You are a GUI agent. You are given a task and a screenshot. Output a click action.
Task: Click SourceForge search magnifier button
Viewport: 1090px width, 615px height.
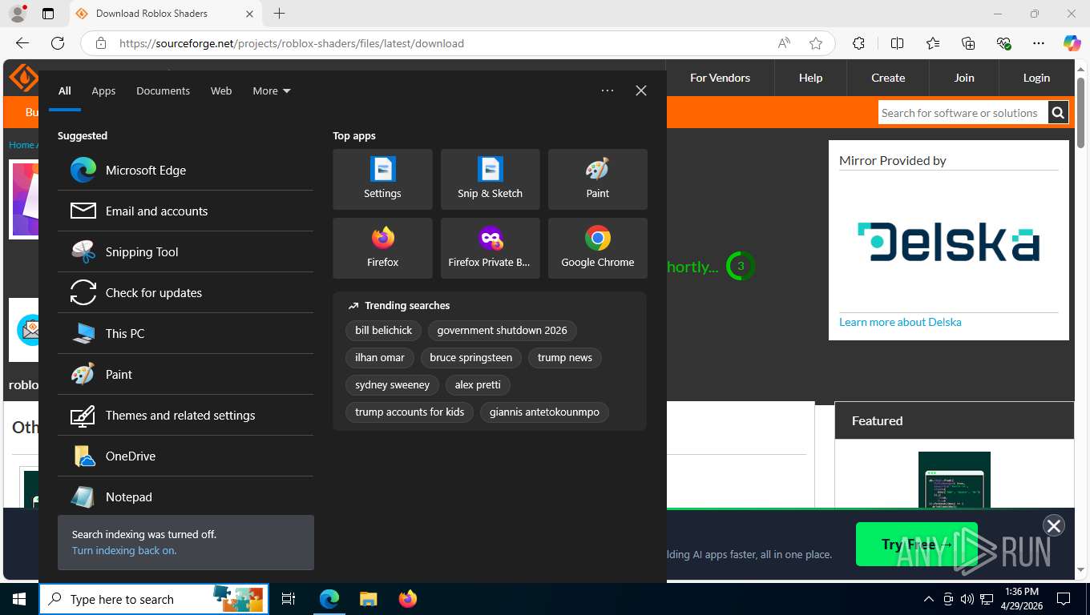1058,113
